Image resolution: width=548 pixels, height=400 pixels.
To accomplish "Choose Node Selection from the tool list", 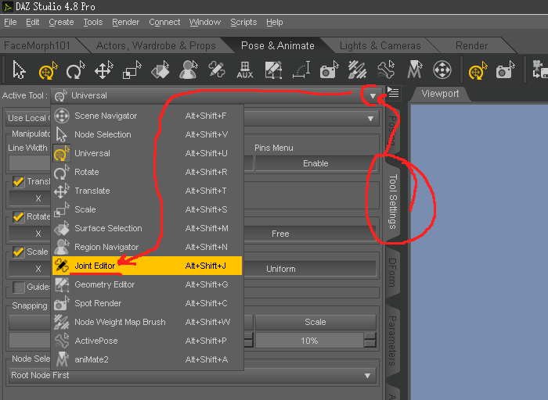I will [x=147, y=134].
